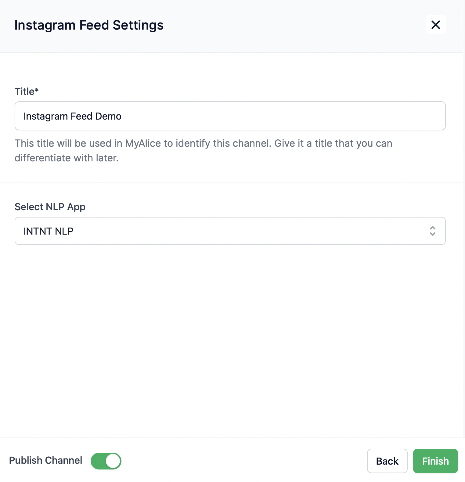Screen dimensions: 465x482
Task: Open the Select NLP App dropdown
Action: coord(230,231)
